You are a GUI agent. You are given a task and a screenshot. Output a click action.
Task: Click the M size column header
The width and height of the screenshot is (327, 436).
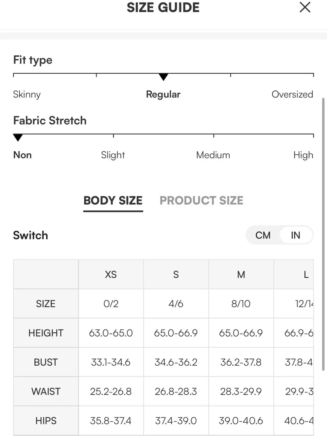point(241,274)
